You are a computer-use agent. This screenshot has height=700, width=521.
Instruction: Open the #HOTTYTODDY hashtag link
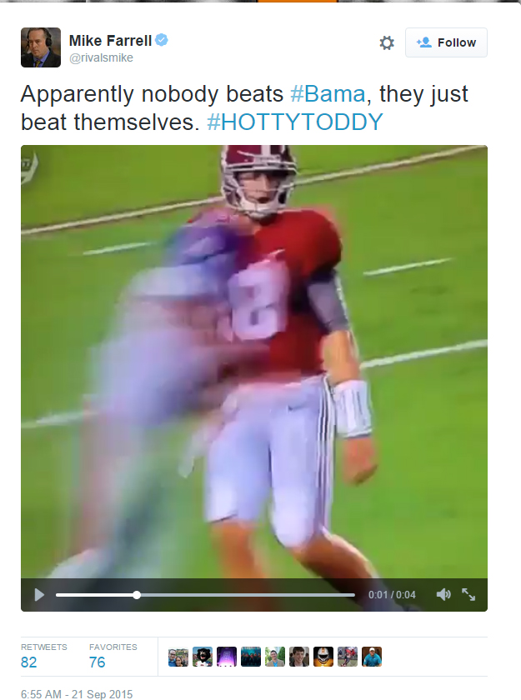tap(295, 122)
